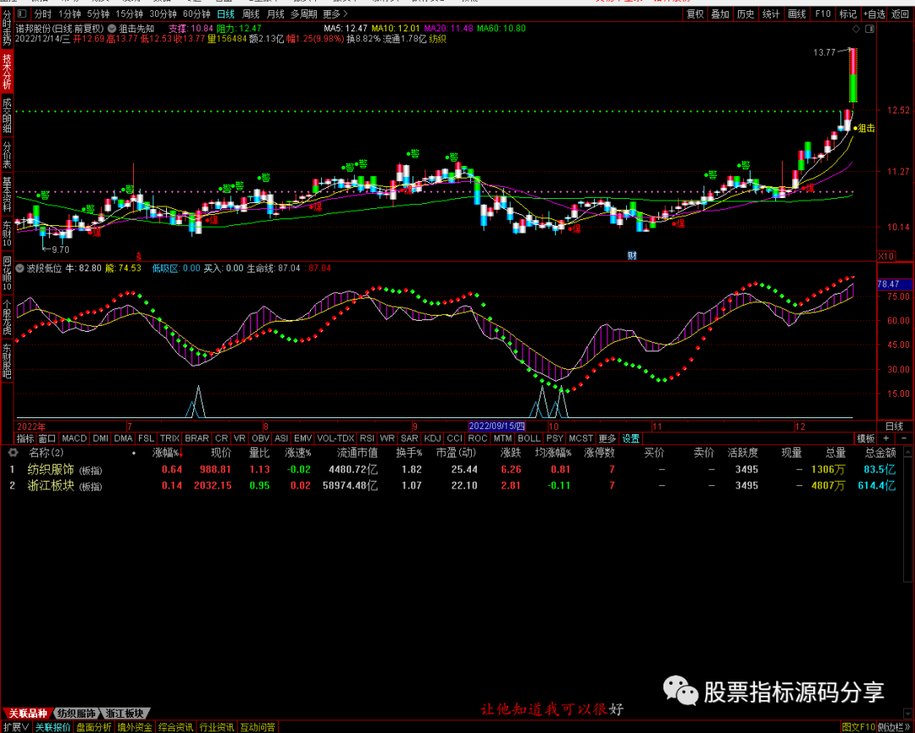915x733 pixels.
Task: Click the 13.77 high price label
Action: 823,52
